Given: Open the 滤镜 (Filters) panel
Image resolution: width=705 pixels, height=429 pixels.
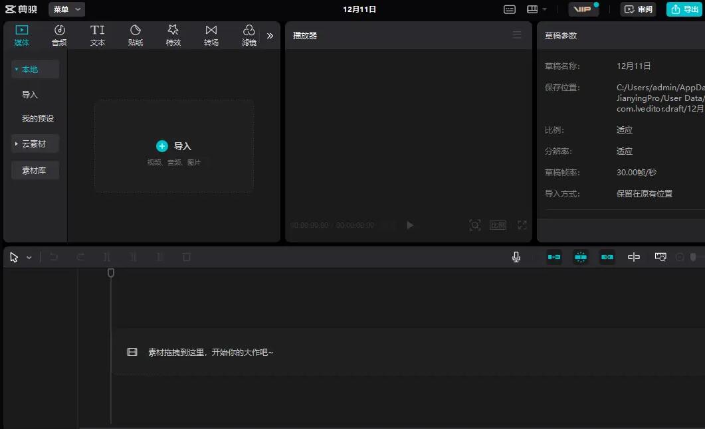Looking at the screenshot, I should click(x=249, y=35).
